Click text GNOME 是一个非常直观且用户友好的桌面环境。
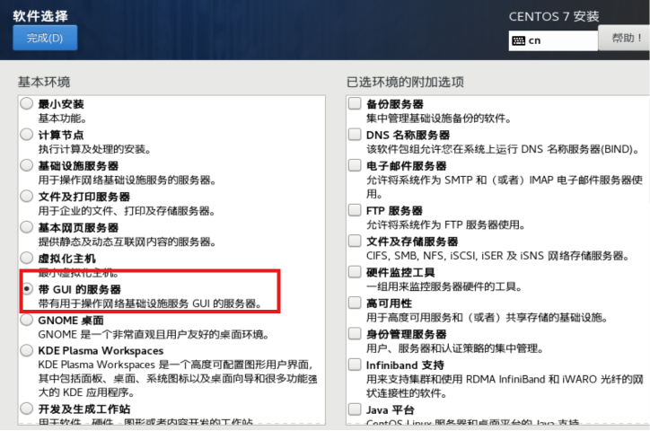The image size is (650, 431). (153, 334)
